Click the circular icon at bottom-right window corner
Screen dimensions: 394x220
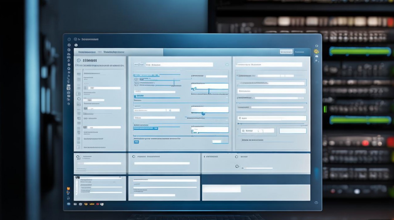[x=316, y=202]
